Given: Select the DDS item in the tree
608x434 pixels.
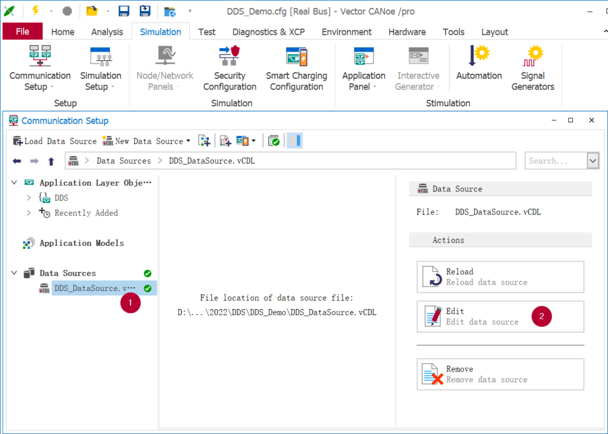Looking at the screenshot, I should click(61, 198).
